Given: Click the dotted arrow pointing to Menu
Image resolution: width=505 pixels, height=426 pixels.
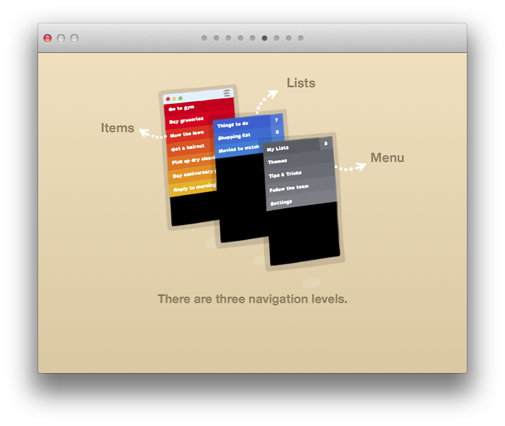Looking at the screenshot, I should point(350,167).
